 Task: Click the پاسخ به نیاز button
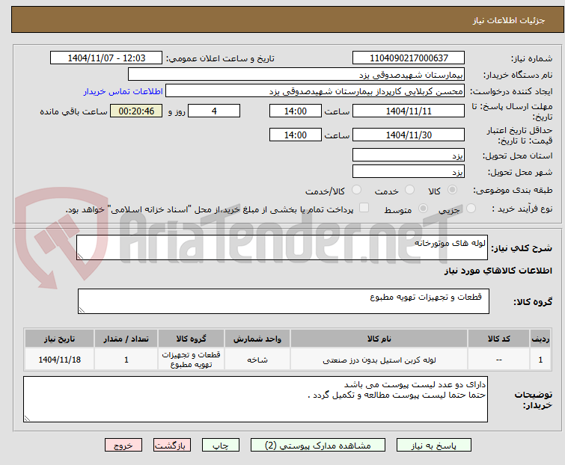(434, 446)
